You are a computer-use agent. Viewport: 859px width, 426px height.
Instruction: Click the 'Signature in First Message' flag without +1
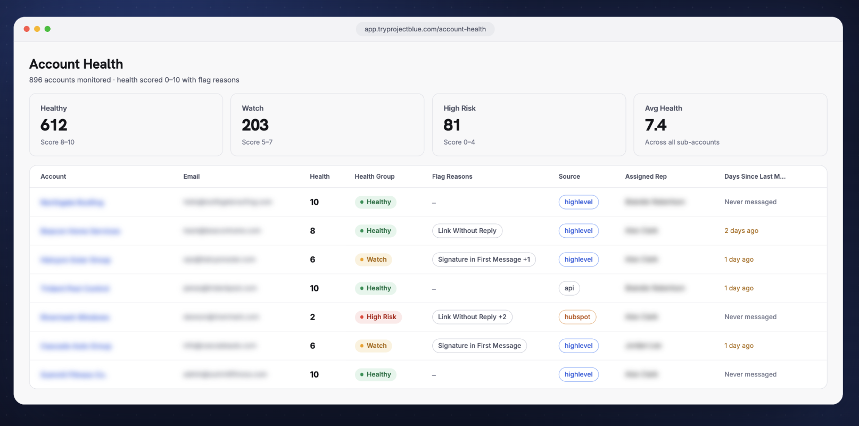point(480,346)
